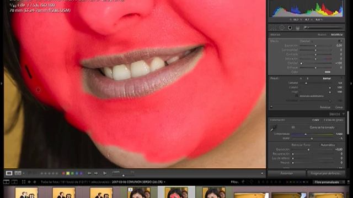This screenshot has width=353, height=198.
Task: Apply the yellow color label
Action: tap(68, 173)
